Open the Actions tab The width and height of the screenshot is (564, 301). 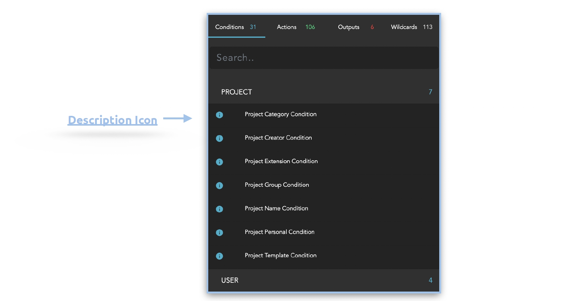click(296, 27)
